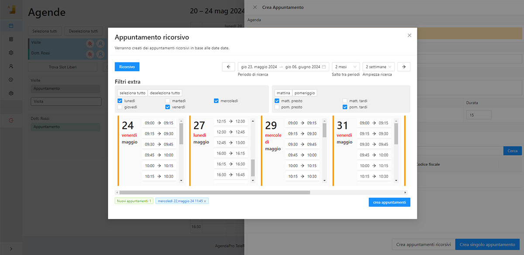
Task: Close the Crea Appuntamento side panel
Action: pos(255,7)
